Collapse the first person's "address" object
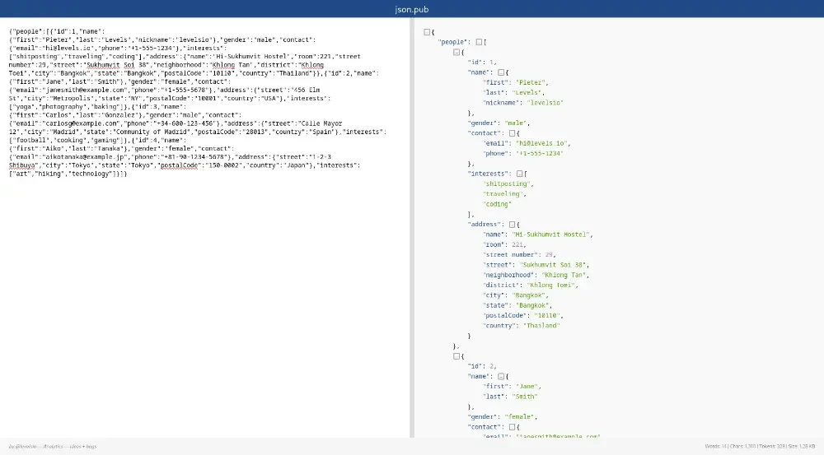824x455 pixels. (513, 224)
